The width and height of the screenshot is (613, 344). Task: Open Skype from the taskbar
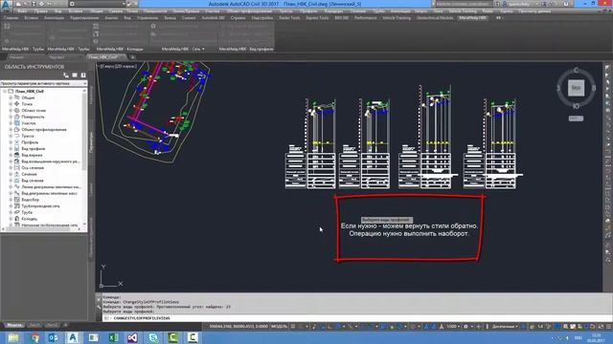[153, 337]
